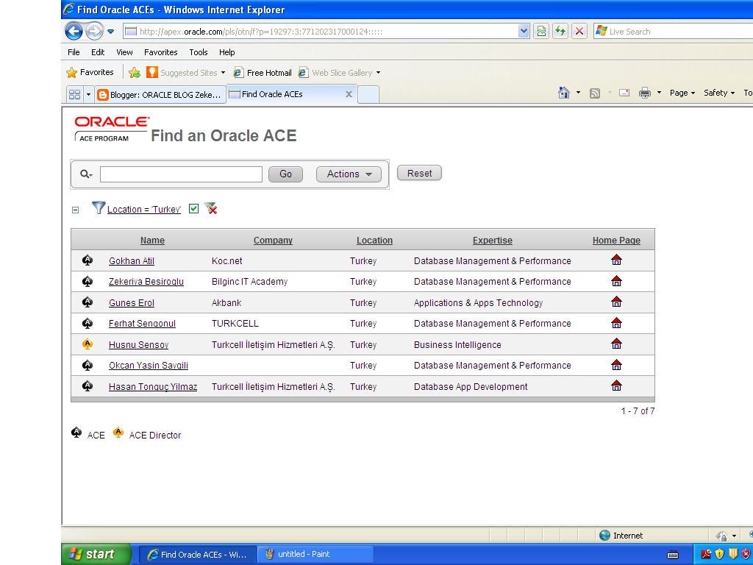The image size is (753, 565).
Task: Open the Print icon
Action: click(644, 93)
